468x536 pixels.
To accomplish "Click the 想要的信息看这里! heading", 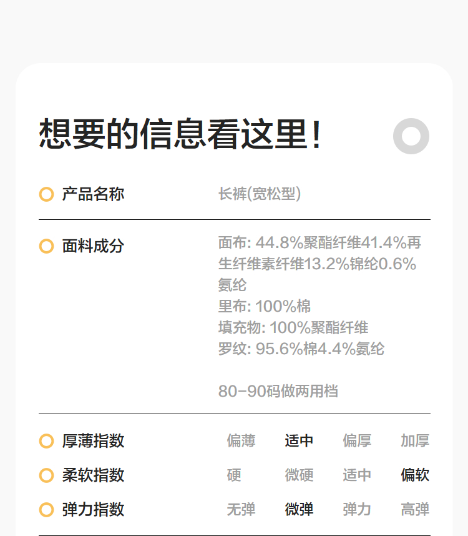I will pyautogui.click(x=181, y=134).
